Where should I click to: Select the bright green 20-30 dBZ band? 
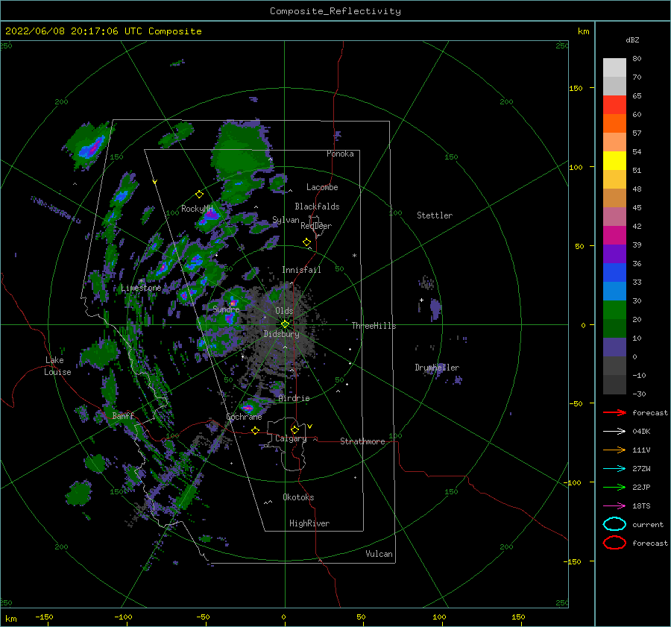pos(614,310)
